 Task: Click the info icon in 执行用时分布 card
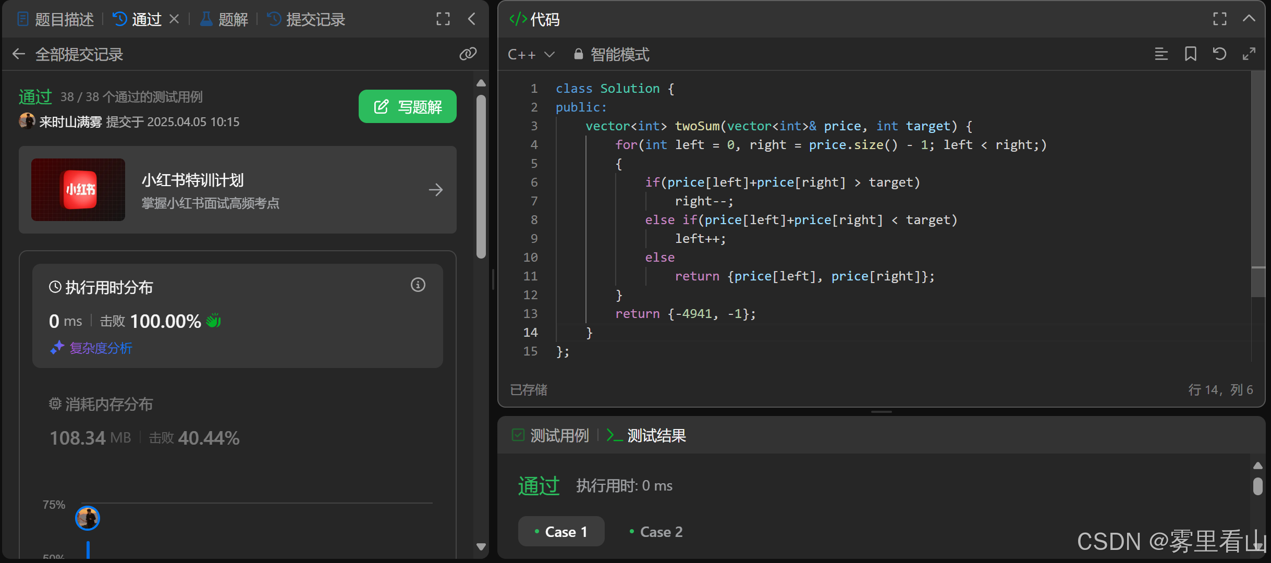click(x=418, y=285)
